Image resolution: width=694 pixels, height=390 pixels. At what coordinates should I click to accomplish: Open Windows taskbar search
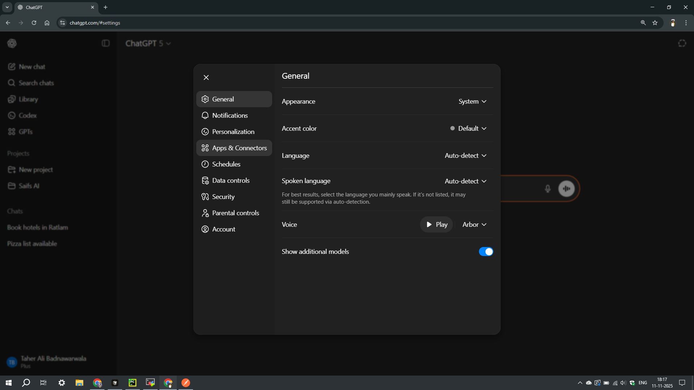(x=26, y=383)
